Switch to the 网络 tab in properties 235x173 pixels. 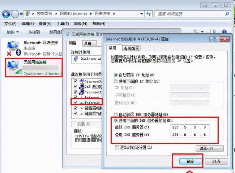click(x=73, y=43)
